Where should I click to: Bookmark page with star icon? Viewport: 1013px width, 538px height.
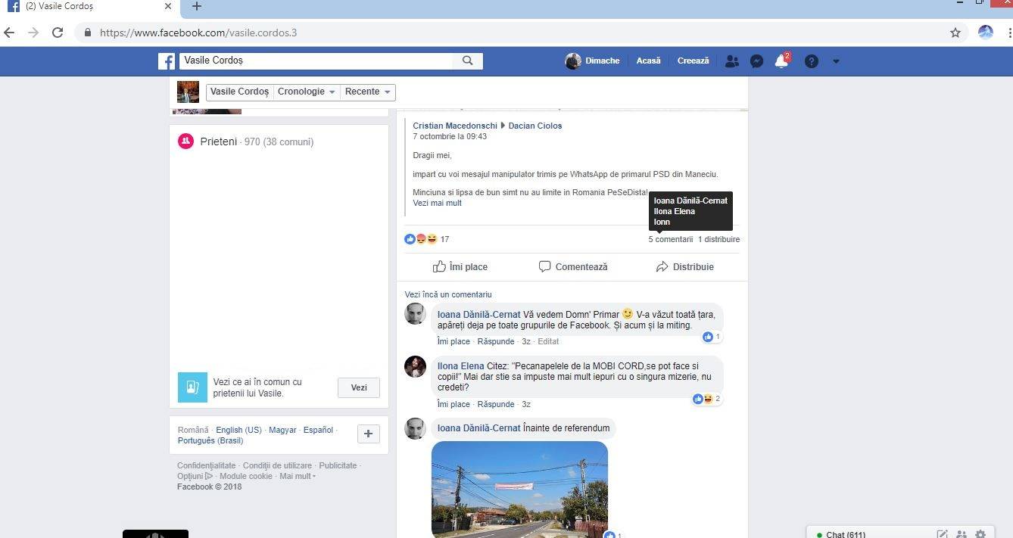click(x=955, y=33)
